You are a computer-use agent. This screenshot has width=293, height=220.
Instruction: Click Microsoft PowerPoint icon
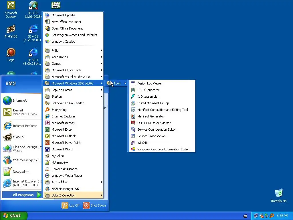coord(47,143)
